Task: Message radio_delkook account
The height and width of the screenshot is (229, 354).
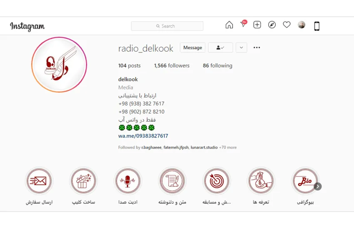Action: point(192,47)
